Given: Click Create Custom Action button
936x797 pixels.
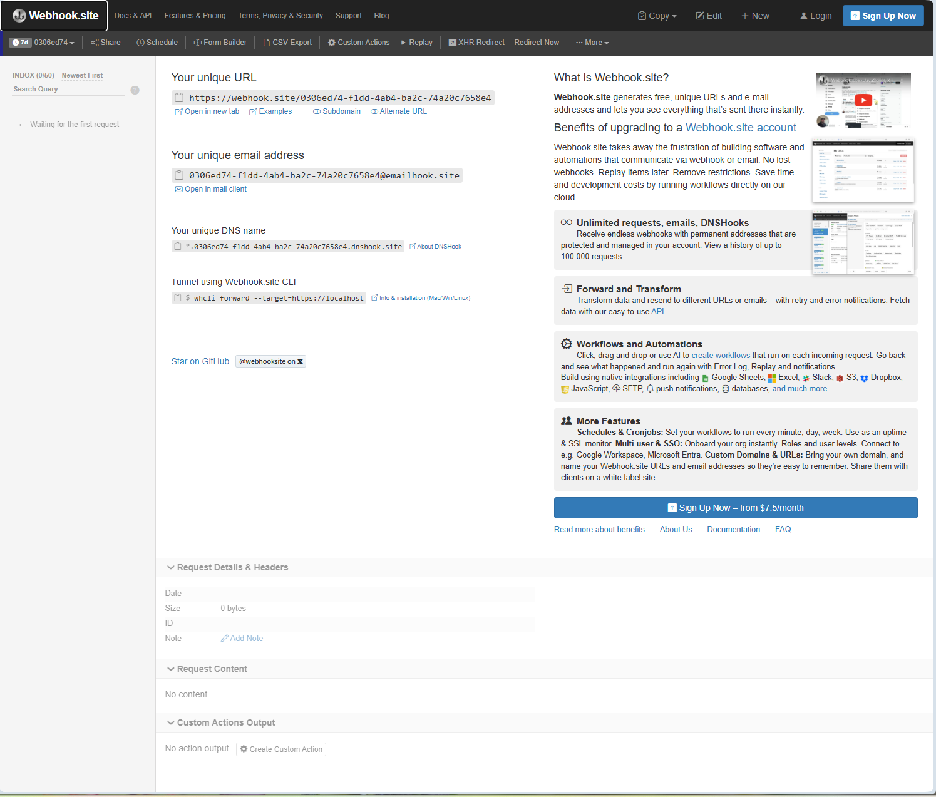Looking at the screenshot, I should [x=281, y=749].
